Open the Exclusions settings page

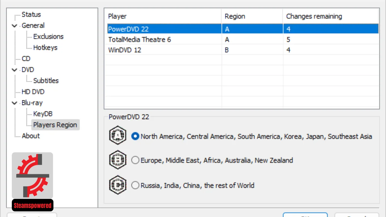pyautogui.click(x=48, y=36)
